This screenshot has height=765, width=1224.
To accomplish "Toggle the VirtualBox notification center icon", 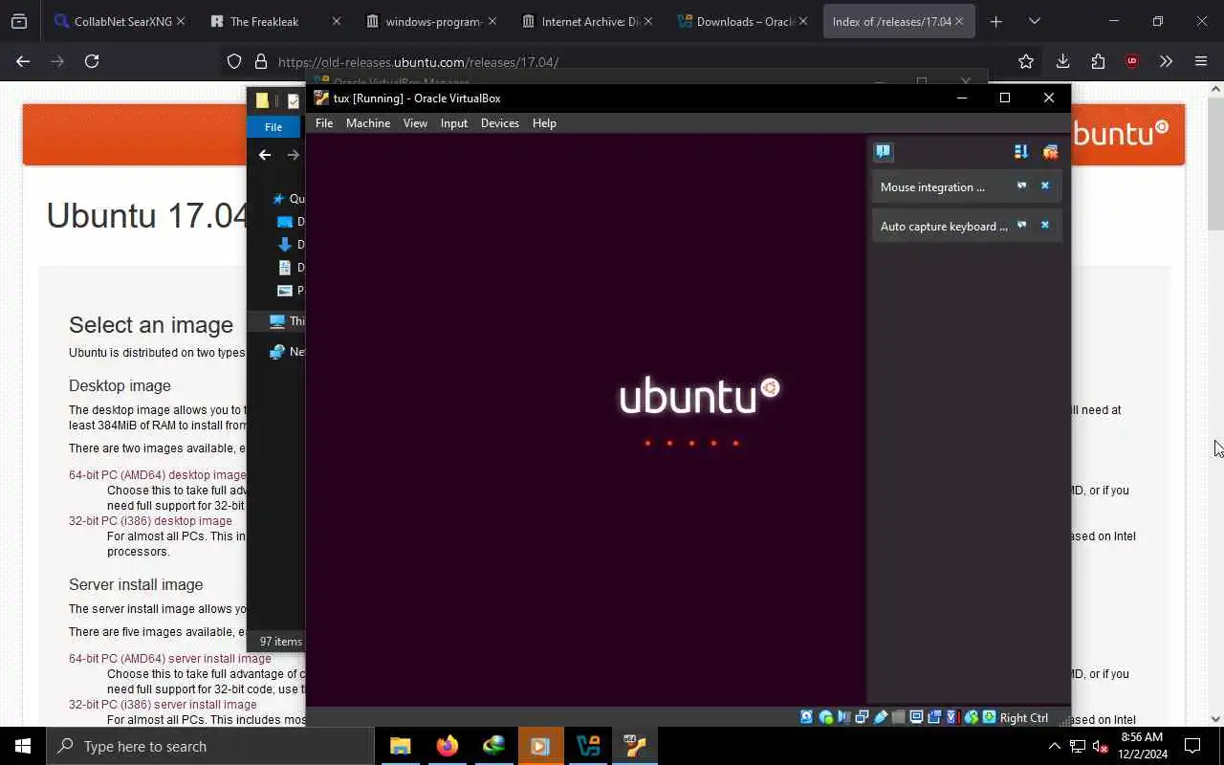I will (x=883, y=152).
